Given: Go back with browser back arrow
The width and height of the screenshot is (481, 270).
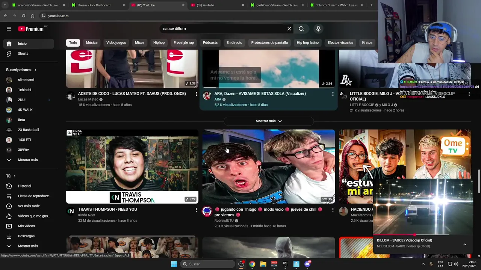Looking at the screenshot, I should pos(5,16).
